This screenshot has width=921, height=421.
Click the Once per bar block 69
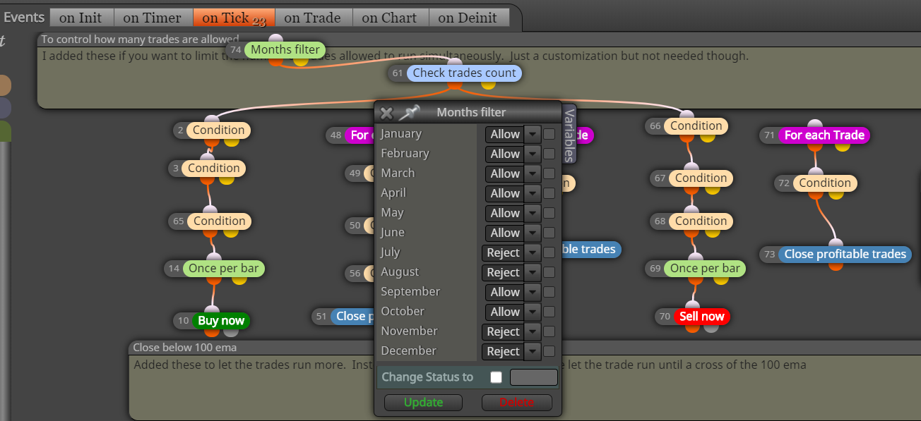pos(705,268)
